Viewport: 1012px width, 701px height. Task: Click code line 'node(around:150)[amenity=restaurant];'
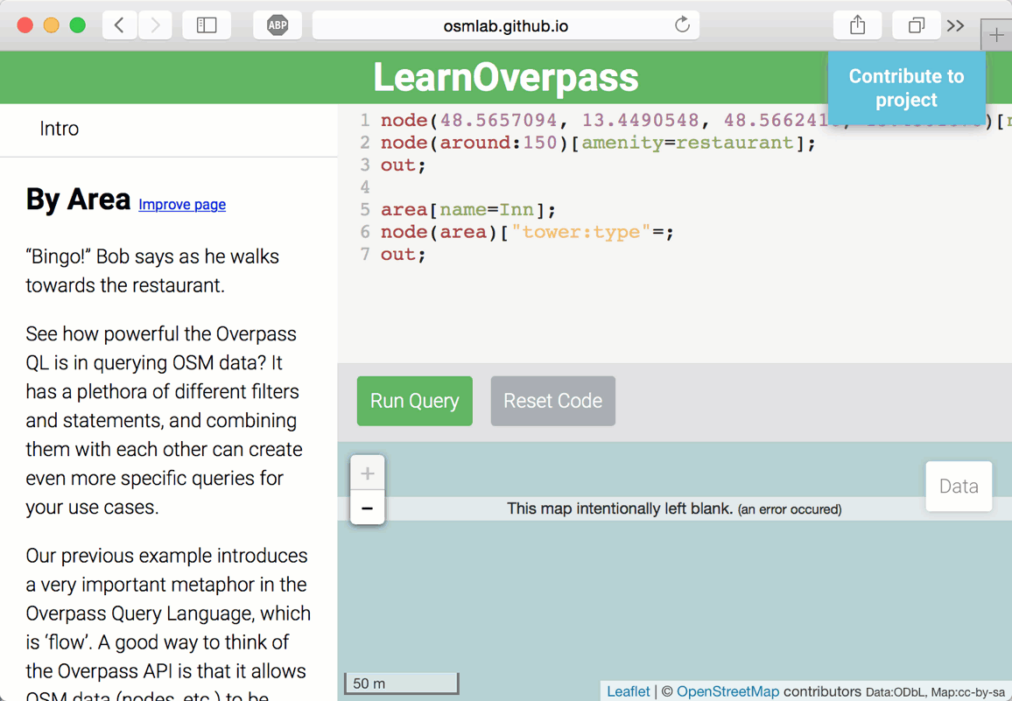[x=598, y=143]
